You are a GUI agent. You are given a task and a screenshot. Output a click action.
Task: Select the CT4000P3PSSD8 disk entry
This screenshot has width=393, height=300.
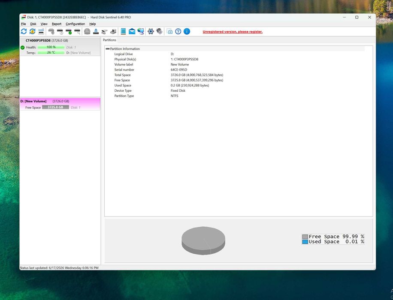coord(60,47)
